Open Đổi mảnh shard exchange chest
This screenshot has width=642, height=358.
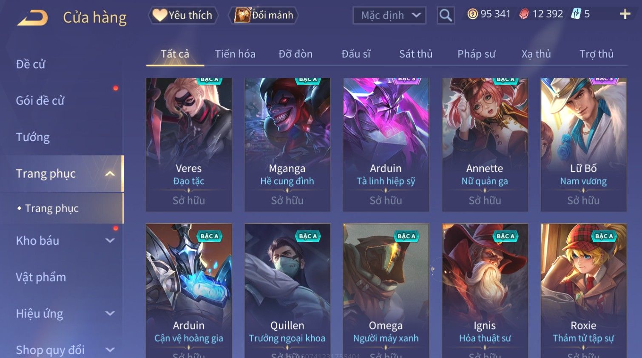click(263, 15)
